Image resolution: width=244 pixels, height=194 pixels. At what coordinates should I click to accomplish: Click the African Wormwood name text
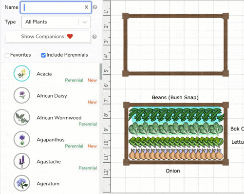click(59, 118)
